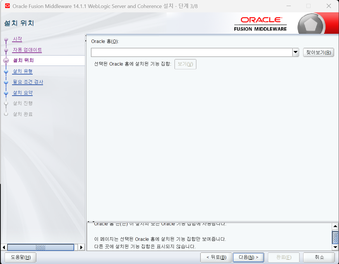Click the Oracle Home path input field
Viewport: 339px width, 264px height.
coord(192,52)
